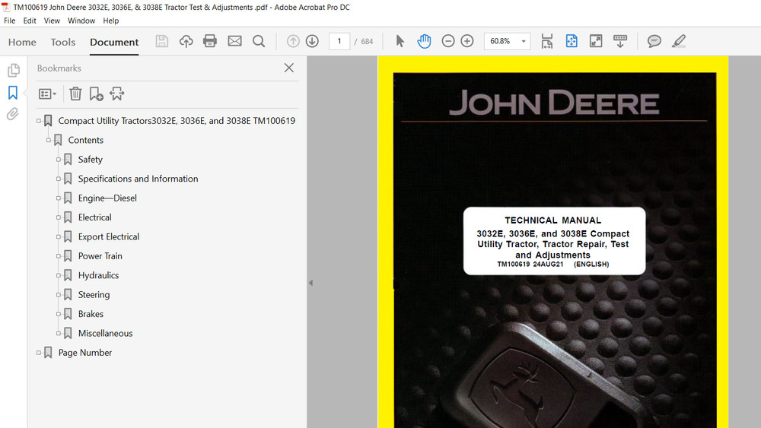This screenshot has width=761, height=428.
Task: Add a comment speech bubble
Action: 654,41
